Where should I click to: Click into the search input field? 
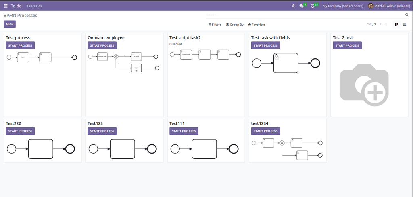(306, 15)
